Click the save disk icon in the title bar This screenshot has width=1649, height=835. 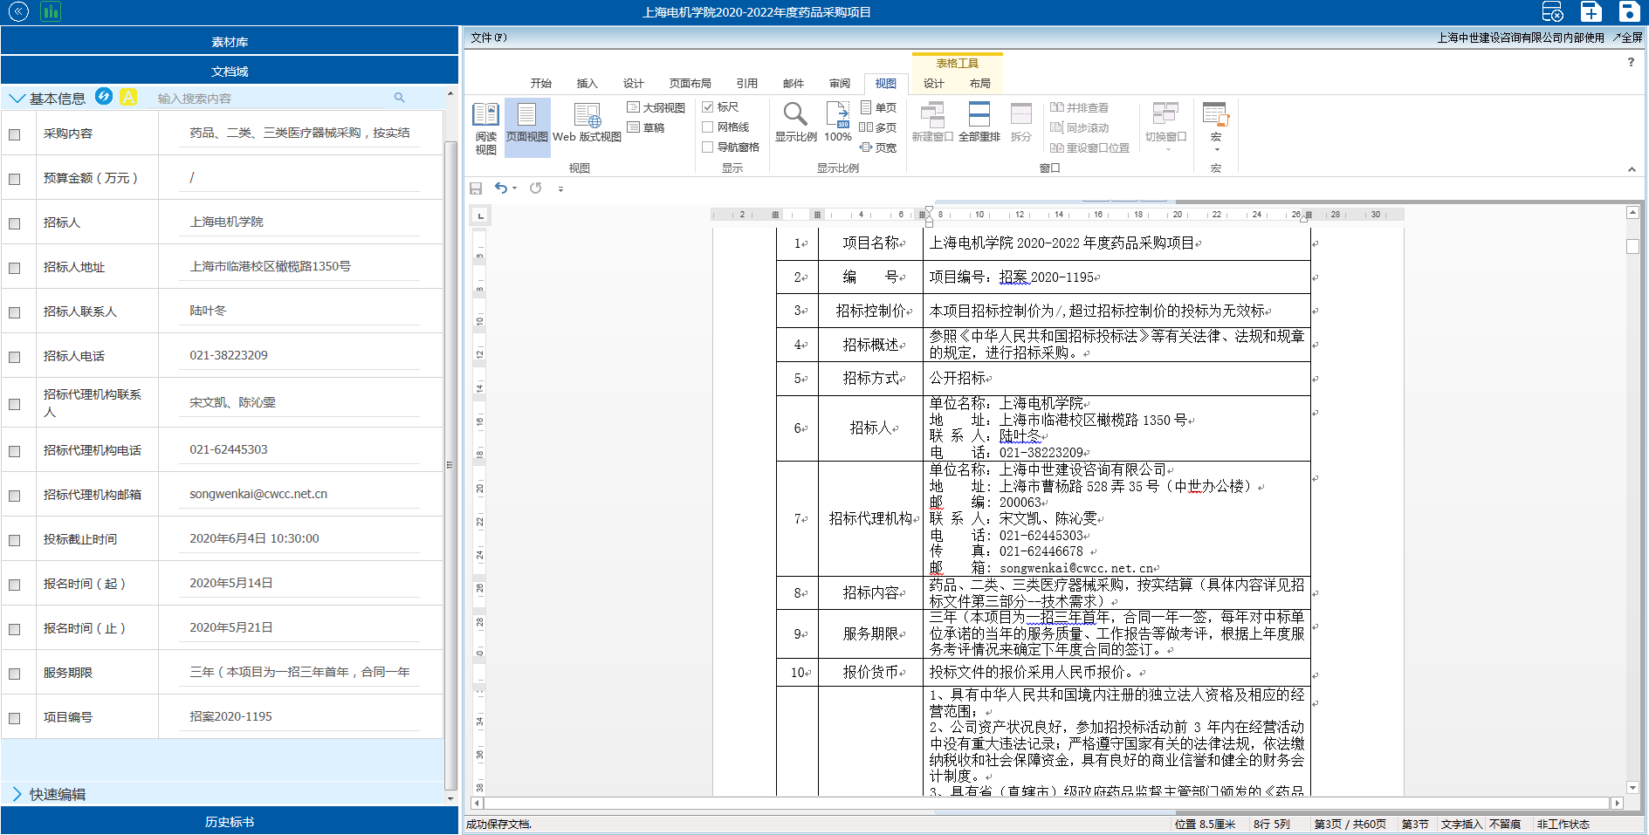click(x=1629, y=11)
